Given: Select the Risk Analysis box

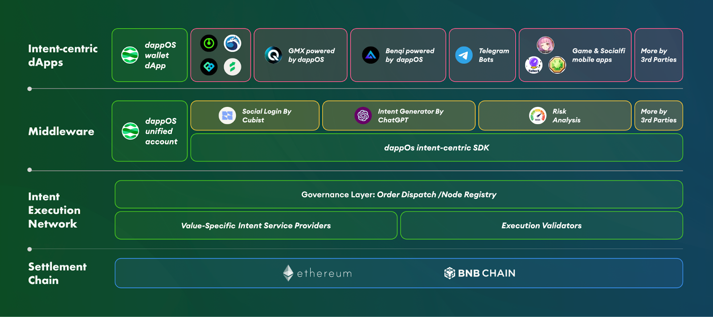Looking at the screenshot, I should pyautogui.click(x=555, y=116).
